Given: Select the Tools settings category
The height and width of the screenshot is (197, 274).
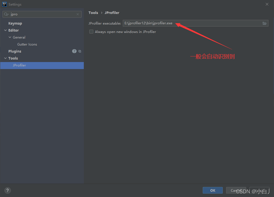Looking at the screenshot, I should (x=13, y=58).
